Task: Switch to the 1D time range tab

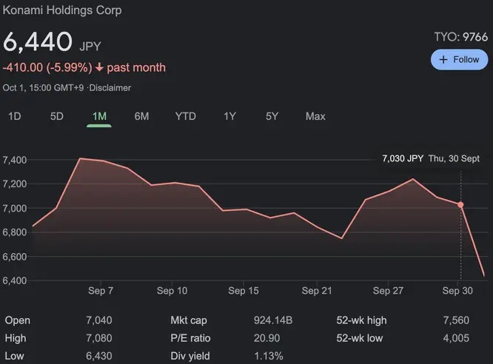Action: click(x=14, y=116)
